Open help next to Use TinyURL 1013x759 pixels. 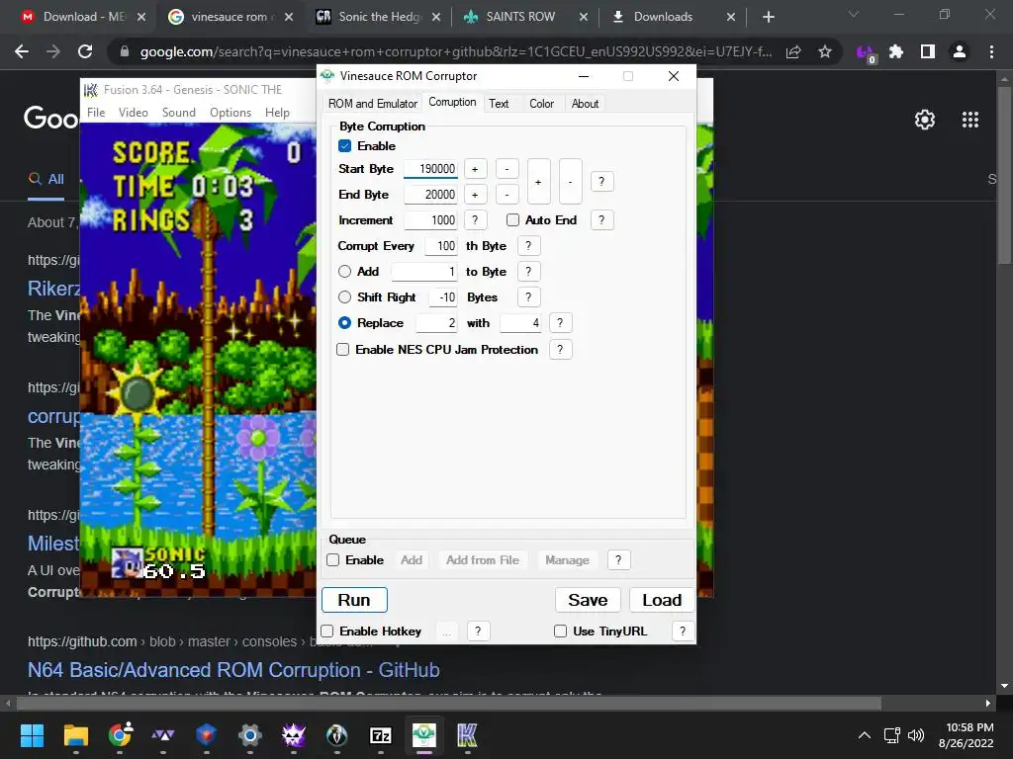(x=683, y=632)
